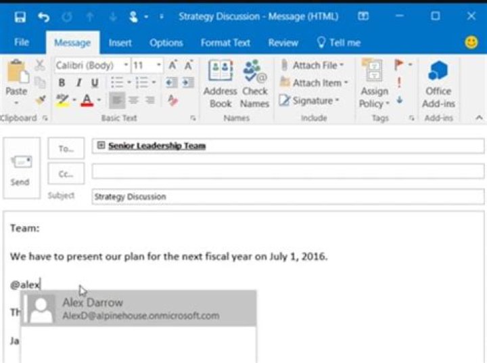Paste clipboard contents with Paste icon
The height and width of the screenshot is (363, 487).
click(18, 72)
